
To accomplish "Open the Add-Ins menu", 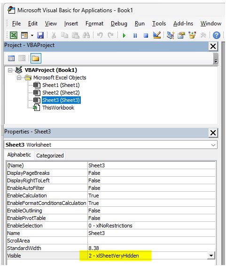I will click(x=183, y=23).
